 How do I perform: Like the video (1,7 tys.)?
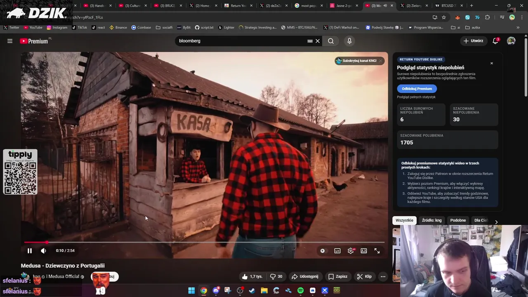click(252, 276)
